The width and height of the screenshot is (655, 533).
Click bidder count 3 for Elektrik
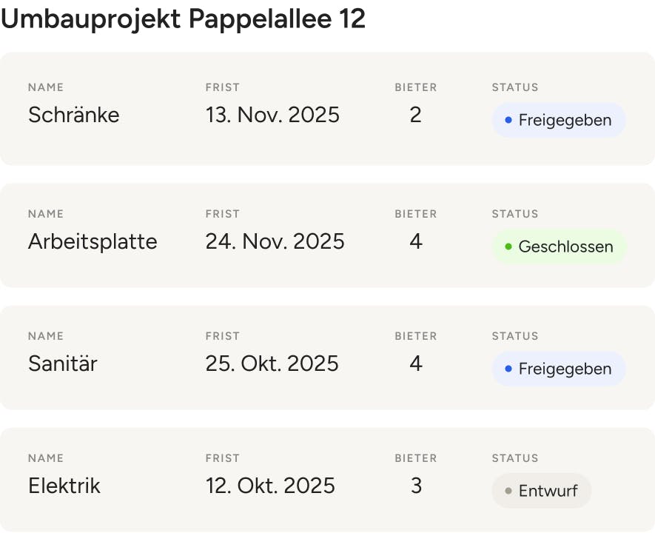(x=416, y=486)
